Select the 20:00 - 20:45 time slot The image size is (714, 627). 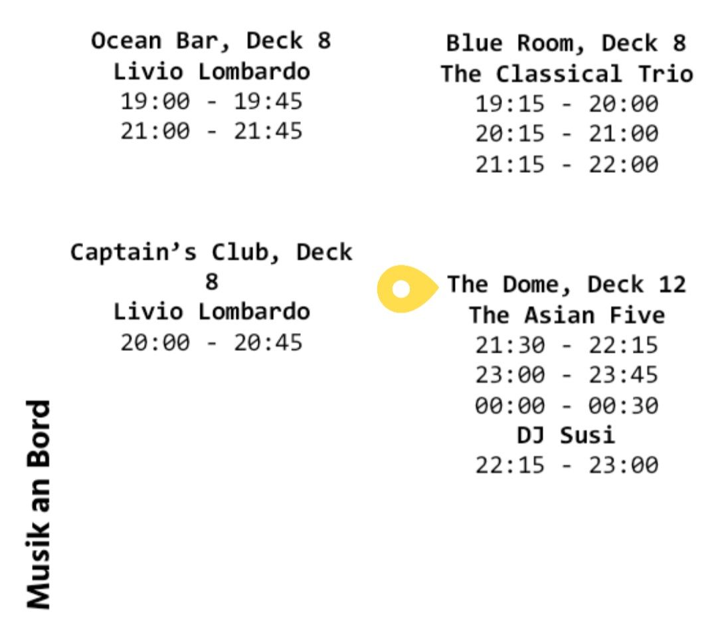pyautogui.click(x=211, y=342)
